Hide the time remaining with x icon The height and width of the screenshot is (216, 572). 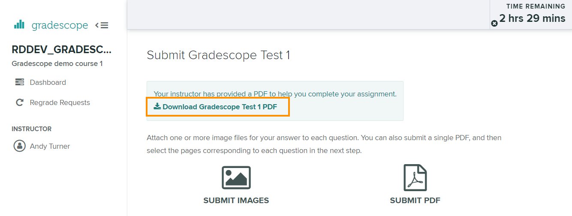point(494,24)
